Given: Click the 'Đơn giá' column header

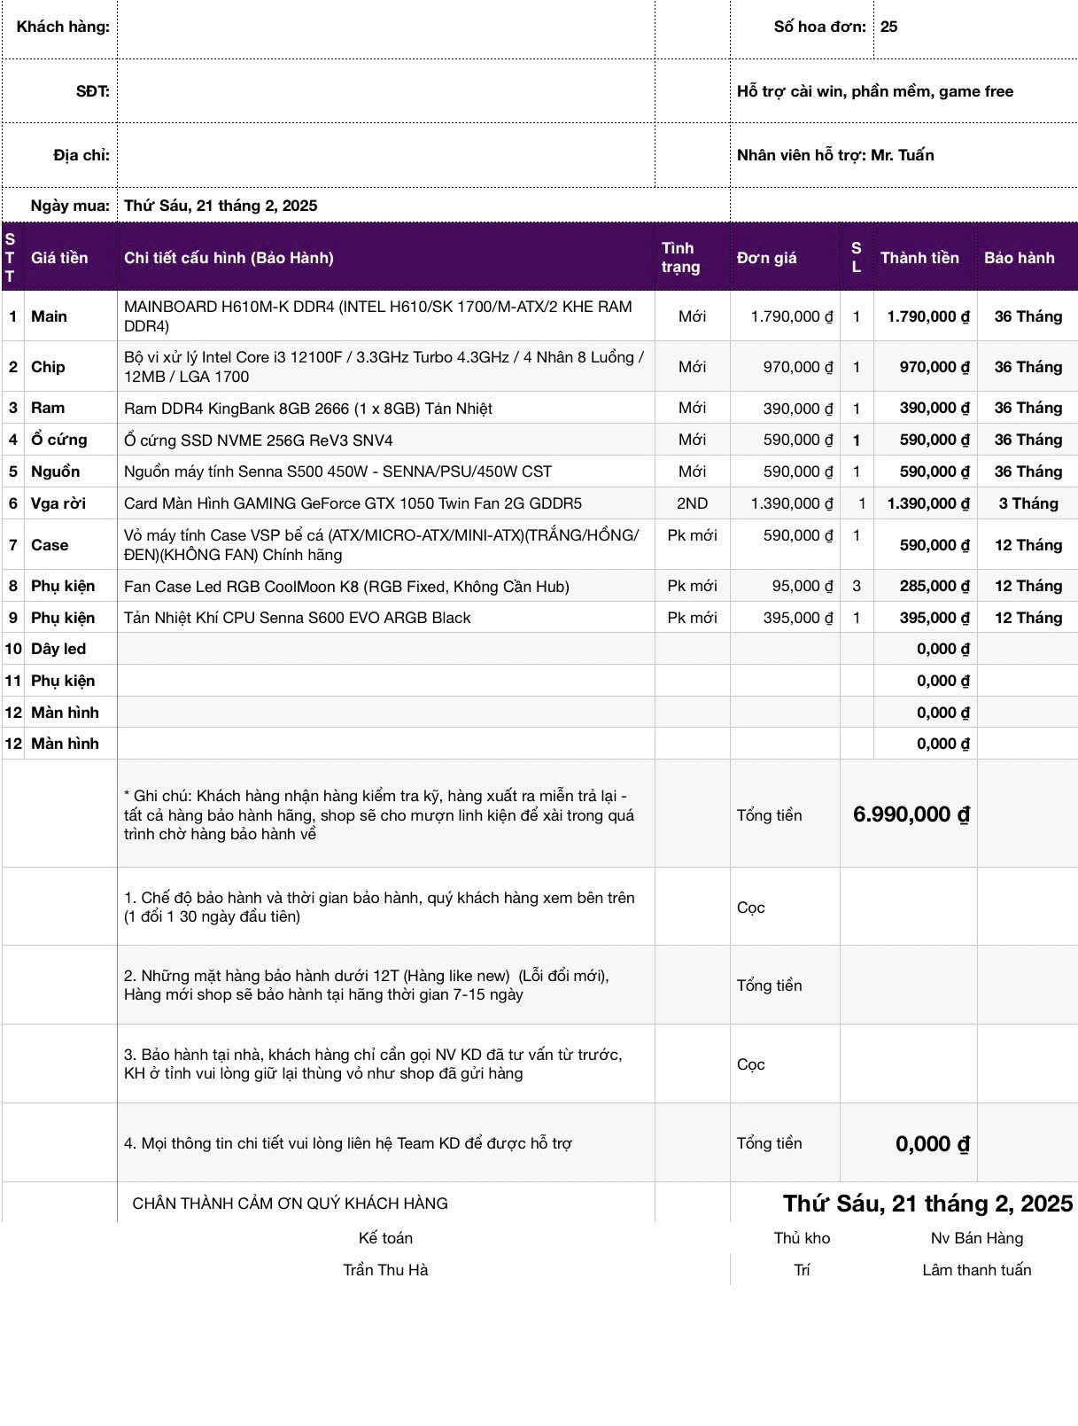Looking at the screenshot, I should pos(766,258).
